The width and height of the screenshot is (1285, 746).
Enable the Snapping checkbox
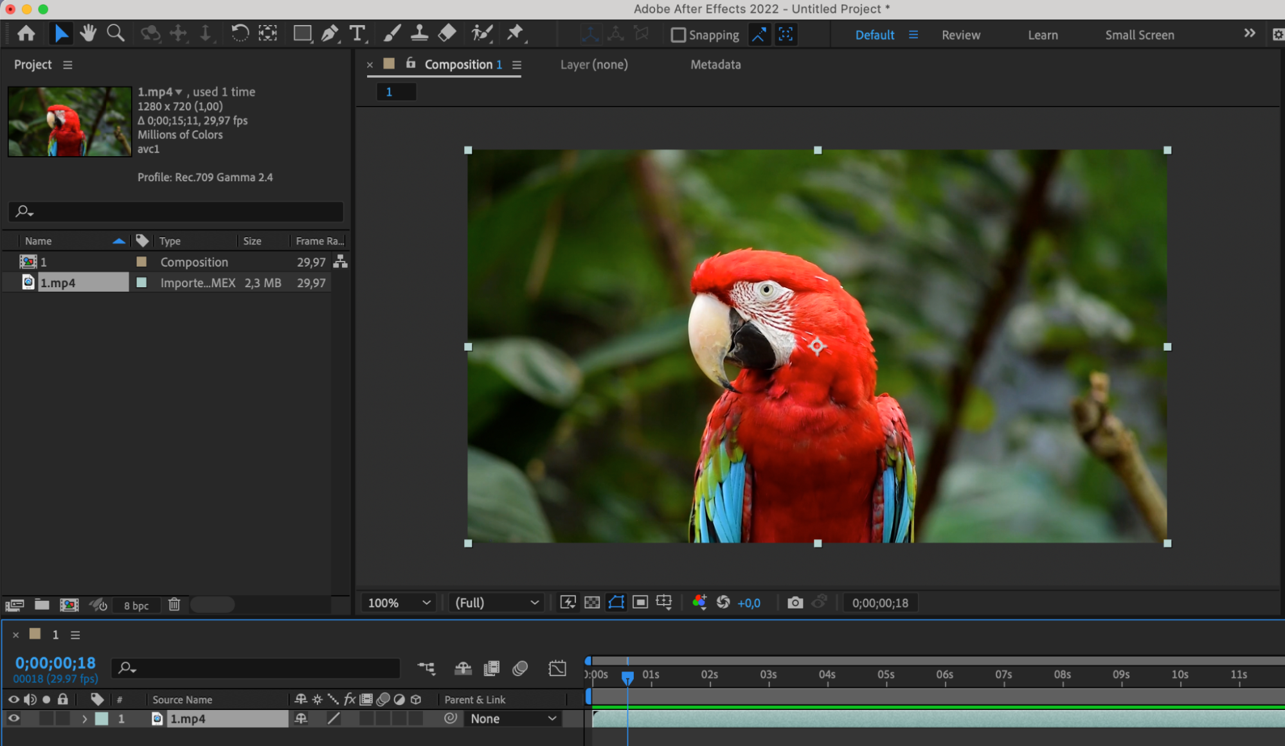point(678,35)
